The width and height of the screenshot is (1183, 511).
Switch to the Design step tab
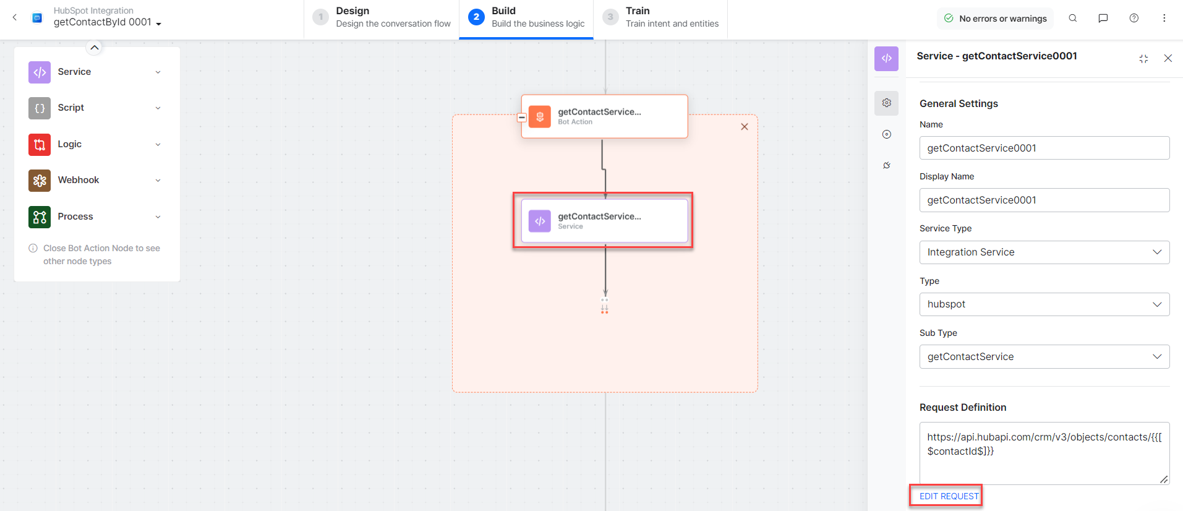click(382, 17)
